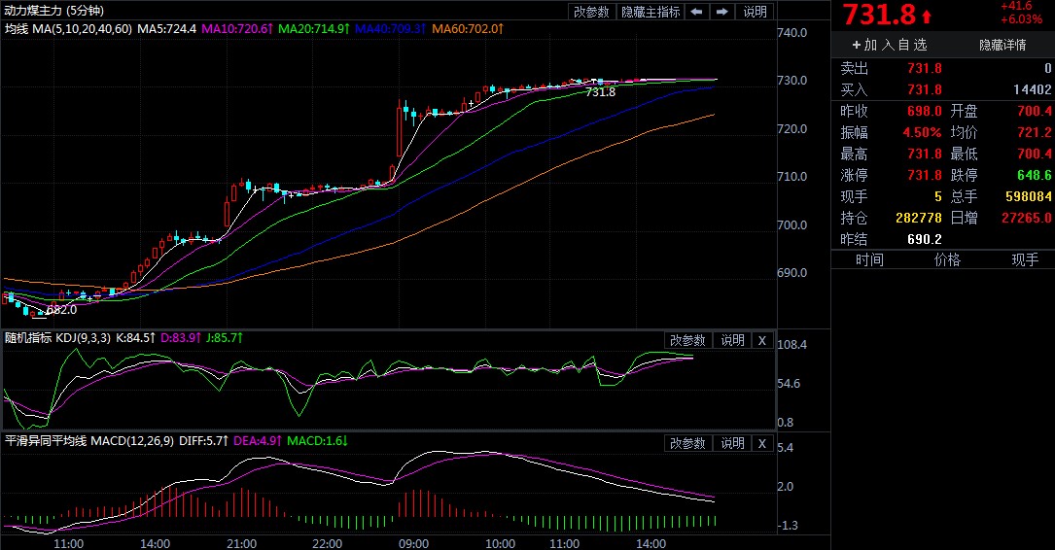The width and height of the screenshot is (1055, 550).
Task: Open 说明 for the main chart
Action: click(755, 12)
